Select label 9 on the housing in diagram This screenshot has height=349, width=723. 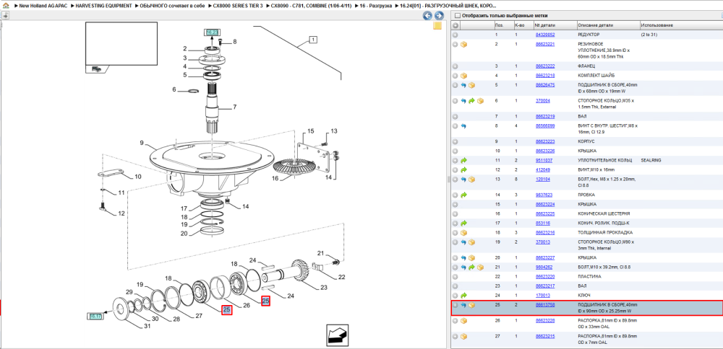142,143
